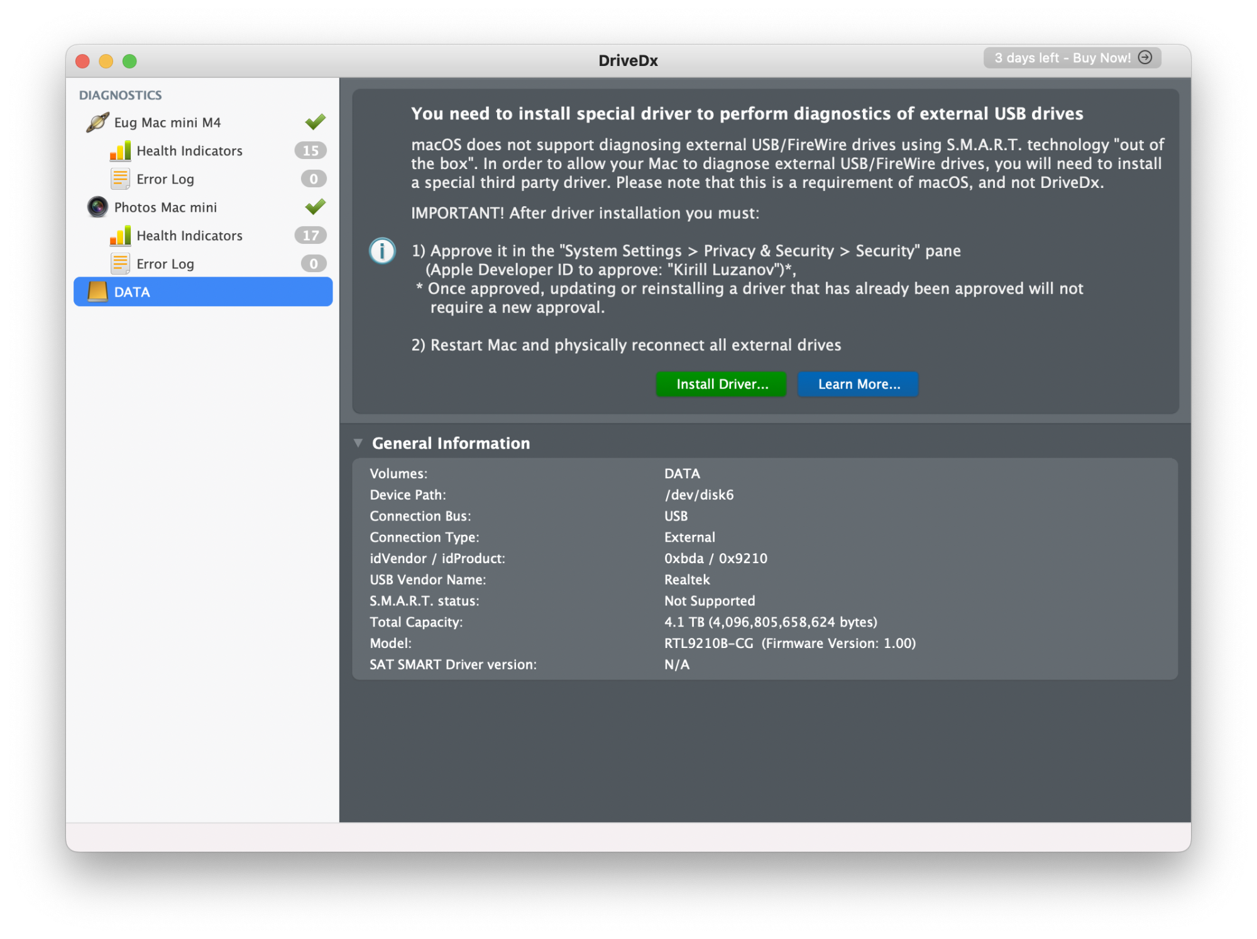
Task: Click the arrow icon in Buy Now banner
Action: point(1145,58)
